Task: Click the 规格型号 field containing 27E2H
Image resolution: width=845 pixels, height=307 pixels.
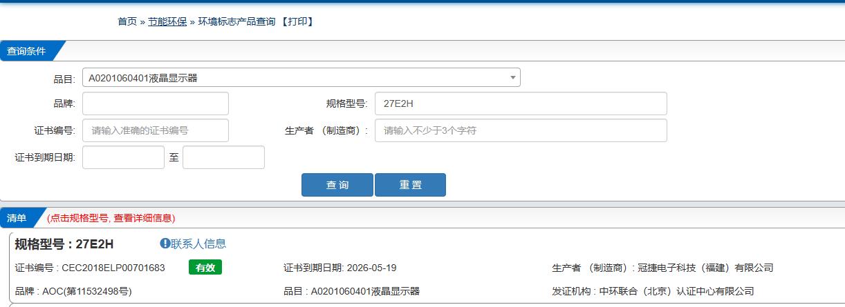Action: (x=521, y=103)
